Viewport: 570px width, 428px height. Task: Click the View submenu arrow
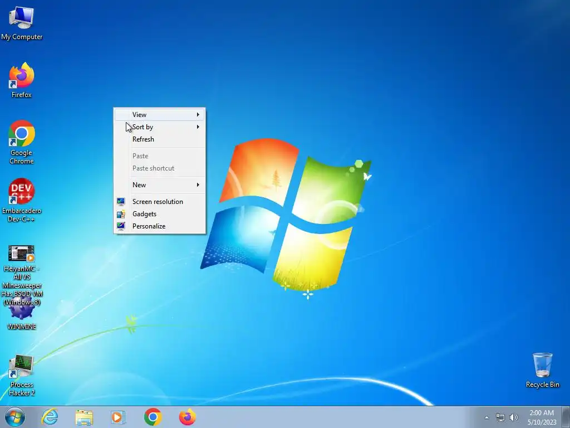198,115
